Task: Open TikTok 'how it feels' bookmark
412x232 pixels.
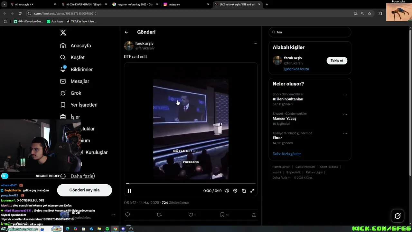Action: [x=81, y=22]
